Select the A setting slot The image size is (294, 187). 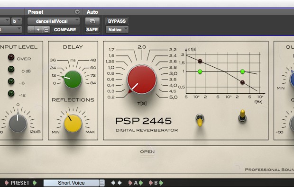coord(136,183)
